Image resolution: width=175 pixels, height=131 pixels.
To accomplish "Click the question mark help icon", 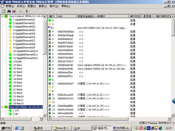I will (x=26, y=11).
